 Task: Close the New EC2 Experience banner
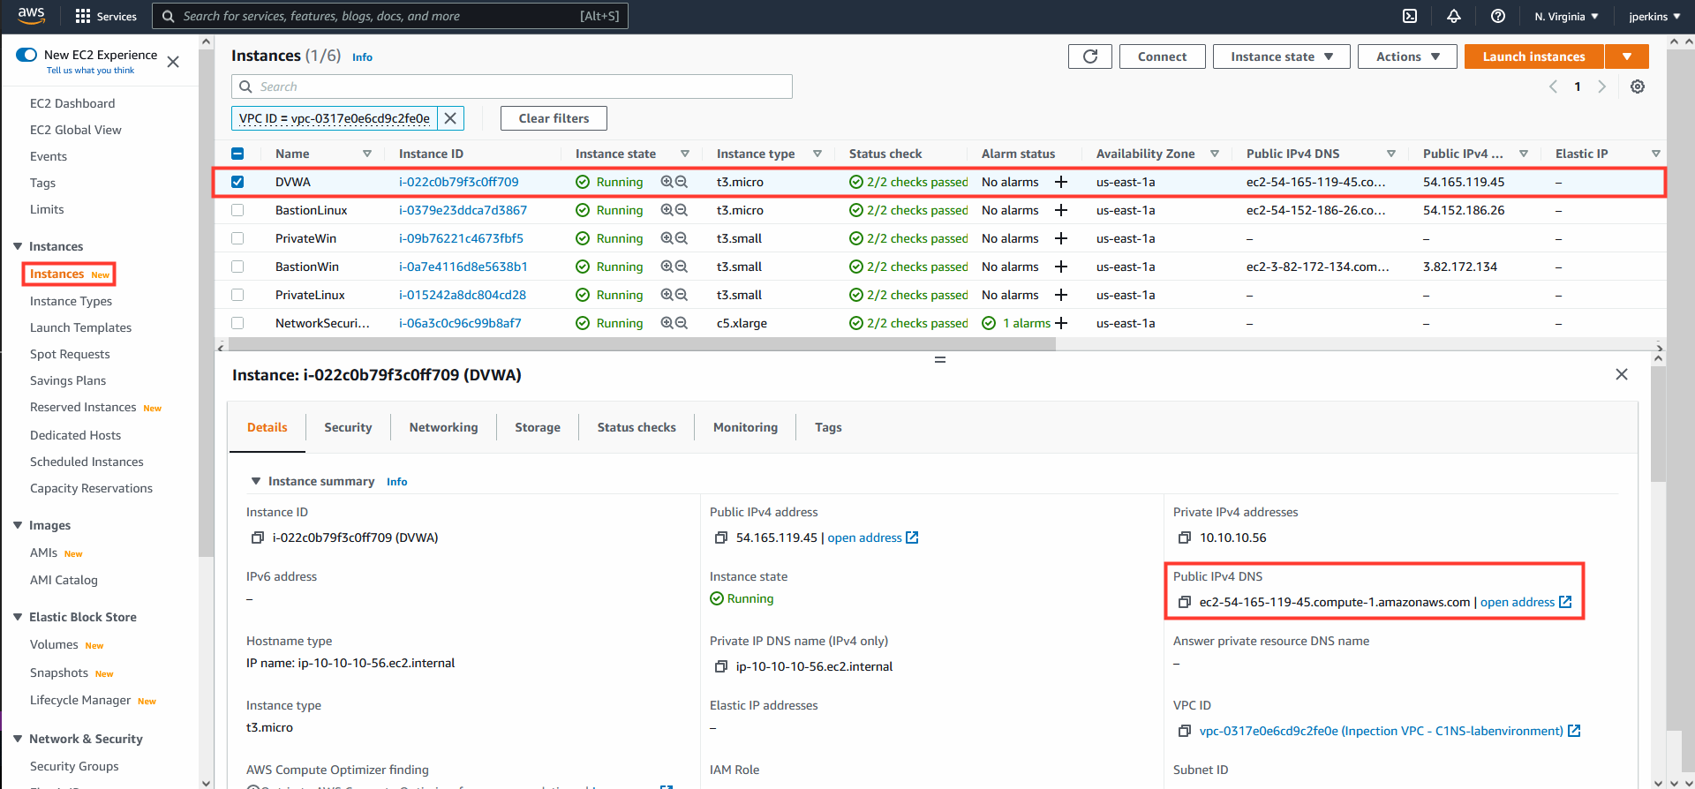click(x=173, y=62)
